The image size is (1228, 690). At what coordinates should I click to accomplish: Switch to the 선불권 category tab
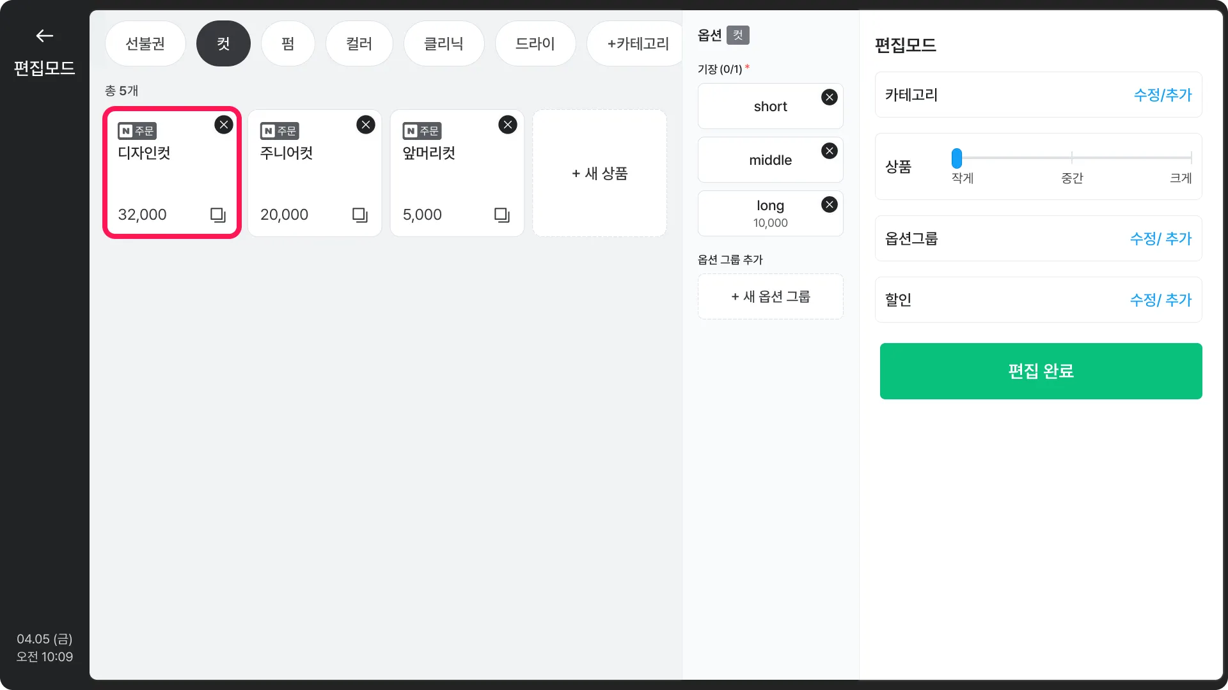[145, 43]
